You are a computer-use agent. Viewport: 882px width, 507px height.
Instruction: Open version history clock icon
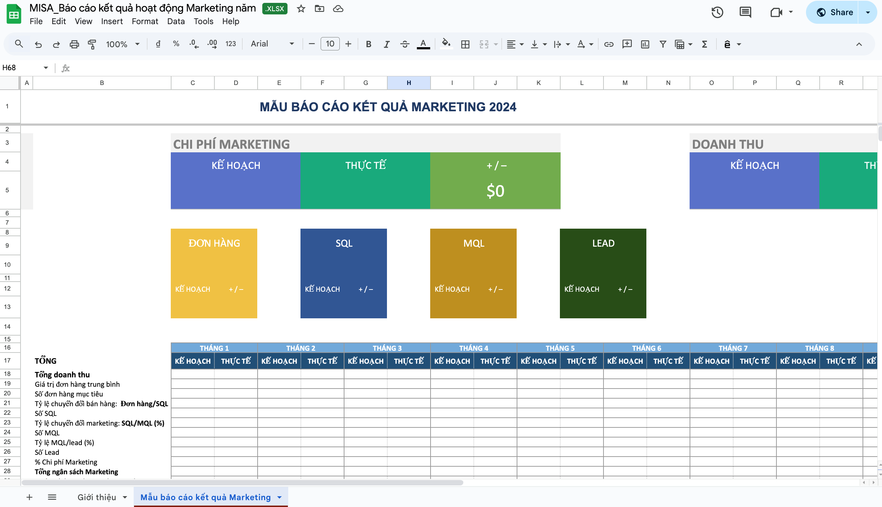click(717, 13)
